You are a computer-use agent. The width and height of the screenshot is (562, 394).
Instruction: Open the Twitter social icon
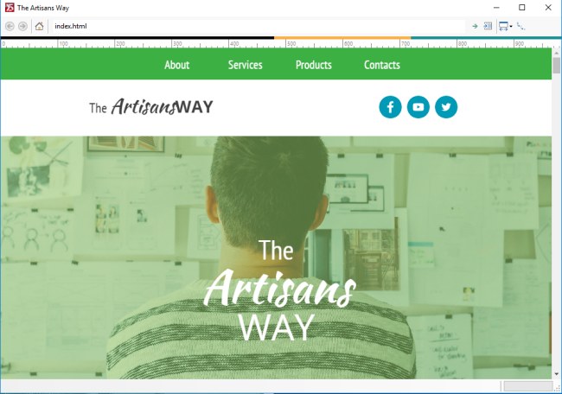(446, 107)
